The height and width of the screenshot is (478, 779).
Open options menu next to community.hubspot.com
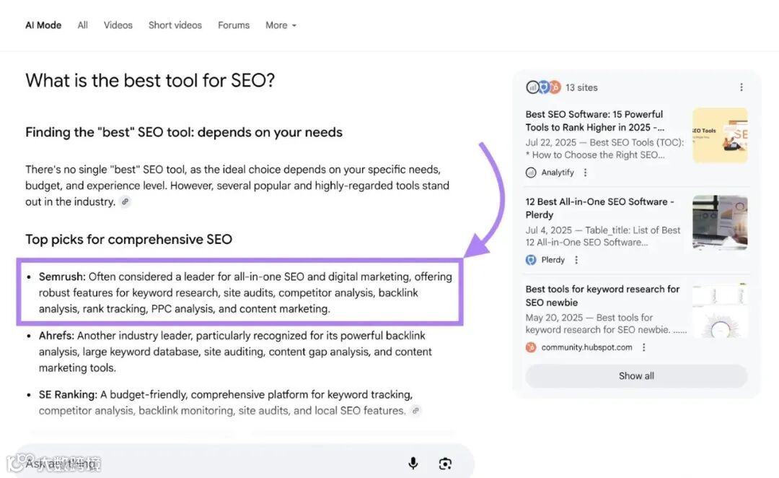click(644, 347)
